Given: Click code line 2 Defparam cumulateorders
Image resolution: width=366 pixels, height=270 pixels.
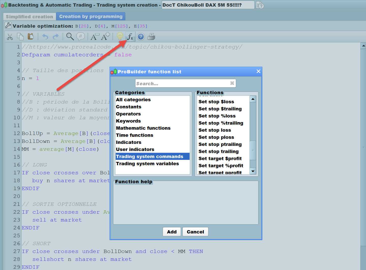Looking at the screenshot, I should click(x=77, y=55).
